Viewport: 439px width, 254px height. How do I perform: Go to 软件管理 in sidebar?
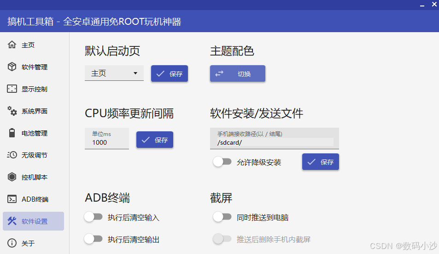pyautogui.click(x=33, y=67)
